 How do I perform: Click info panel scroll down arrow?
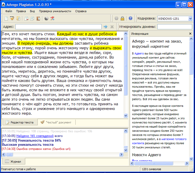tap(191, 158)
